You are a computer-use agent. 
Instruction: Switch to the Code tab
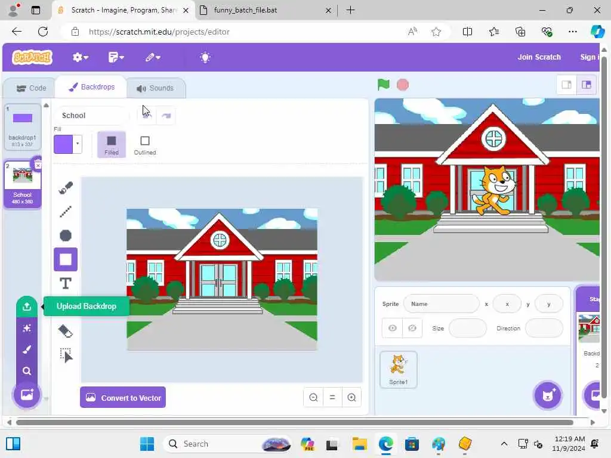31,88
